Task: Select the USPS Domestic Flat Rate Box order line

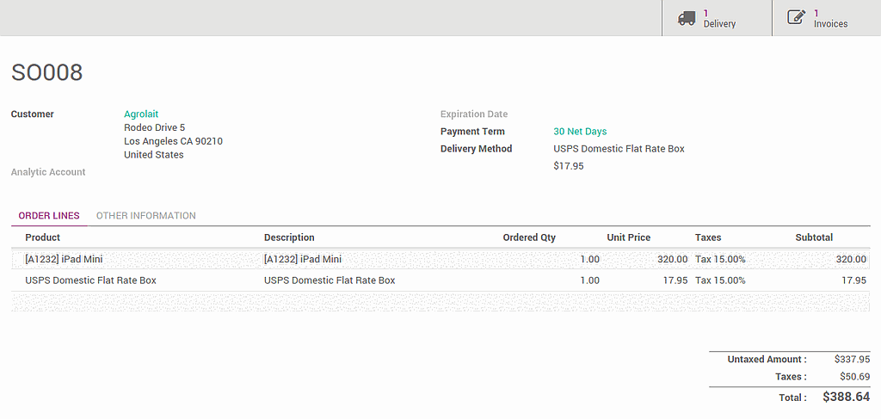Action: click(90, 280)
